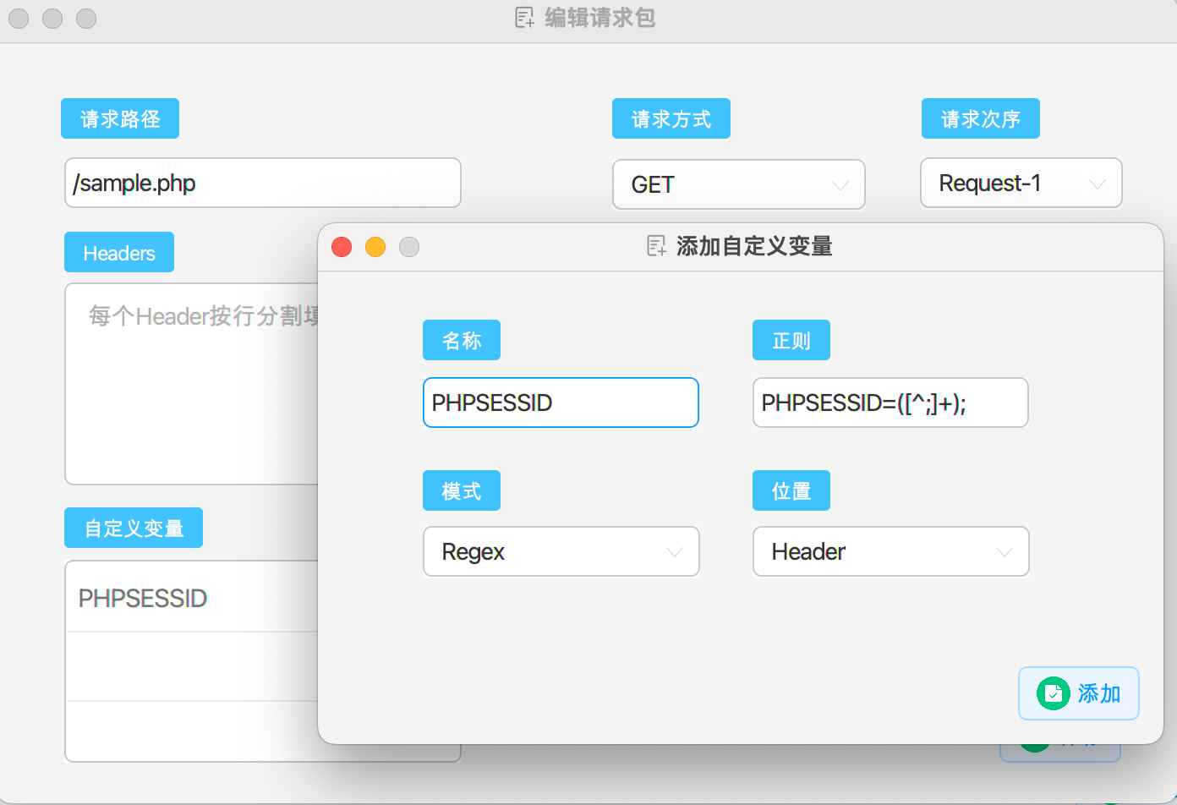The width and height of the screenshot is (1177, 805).
Task: Click the document icon in 添加自定义变量 dialog title
Action: point(656,246)
